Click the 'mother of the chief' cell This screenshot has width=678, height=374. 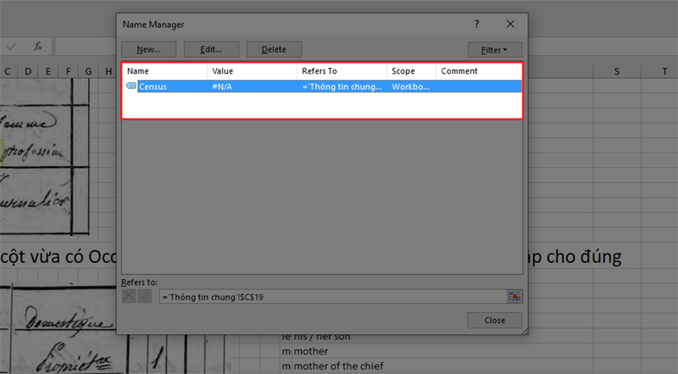(338, 366)
